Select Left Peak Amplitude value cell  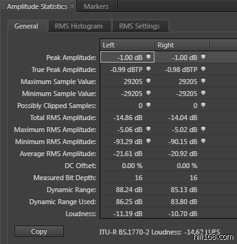tap(127, 57)
